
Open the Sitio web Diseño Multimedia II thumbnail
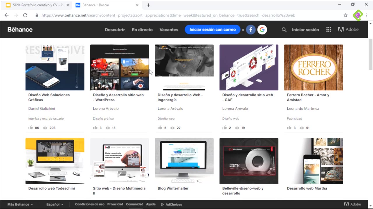pyautogui.click(x=119, y=161)
